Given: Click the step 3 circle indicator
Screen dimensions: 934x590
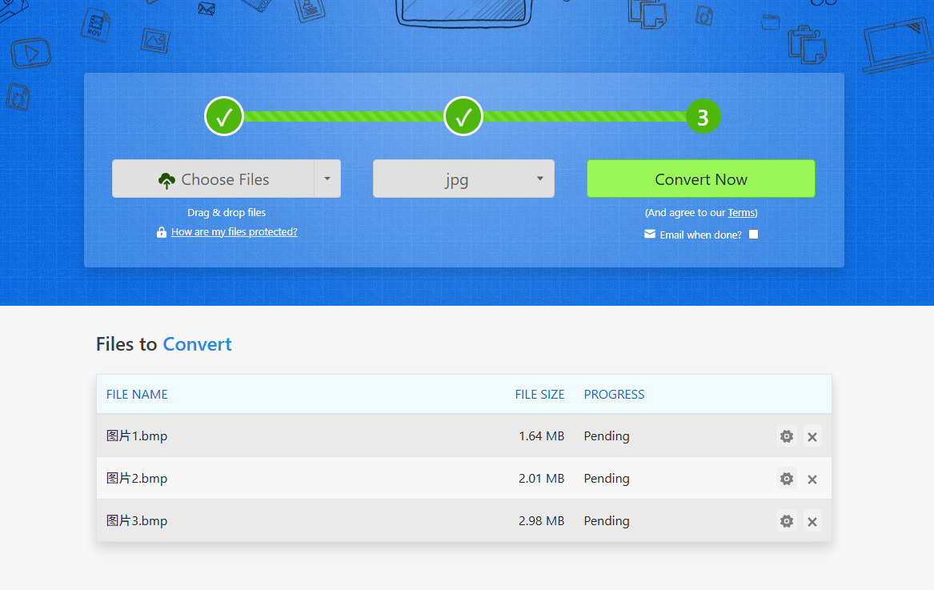Looking at the screenshot, I should [703, 117].
